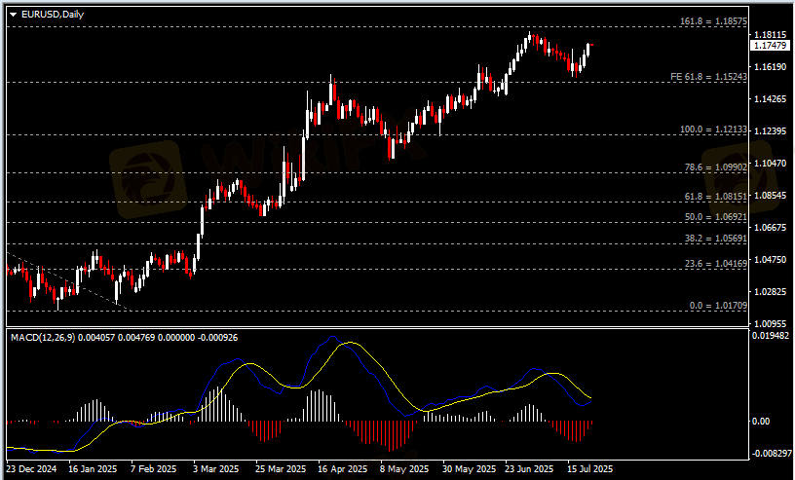795x480 pixels.
Task: Select the 0.0 = 1.01709 Fibonacci label
Action: pyautogui.click(x=718, y=306)
